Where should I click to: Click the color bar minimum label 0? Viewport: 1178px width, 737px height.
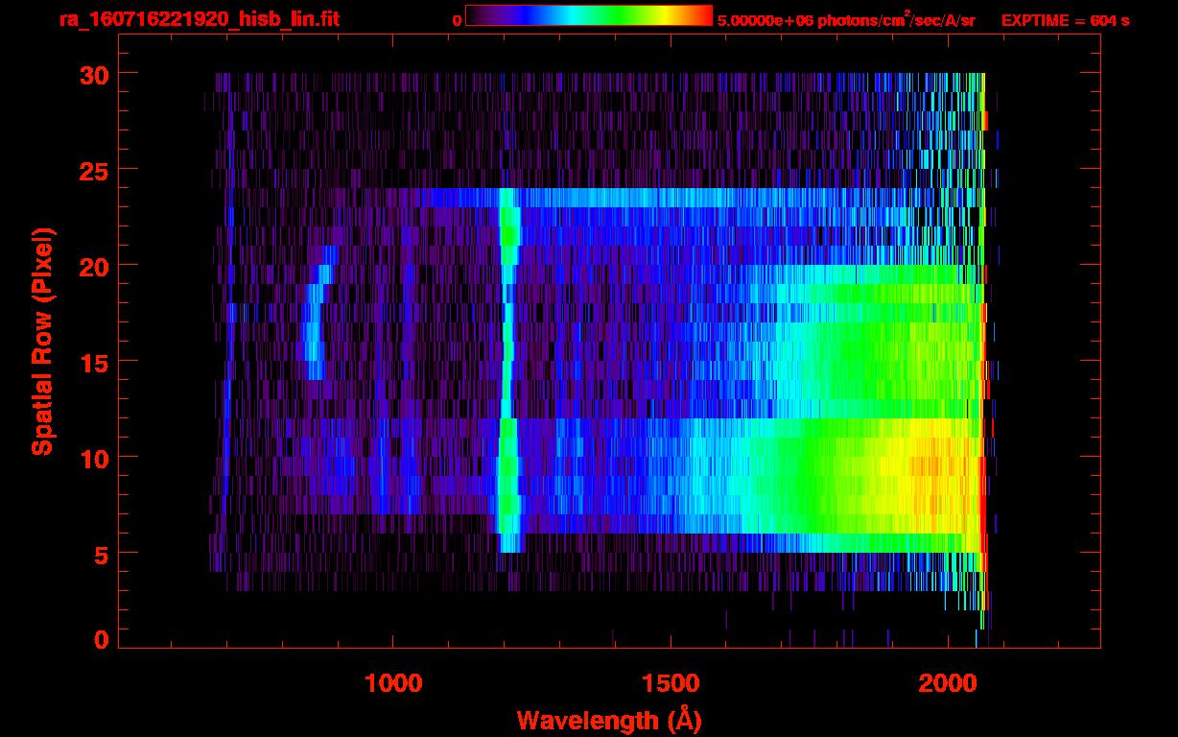[x=457, y=20]
